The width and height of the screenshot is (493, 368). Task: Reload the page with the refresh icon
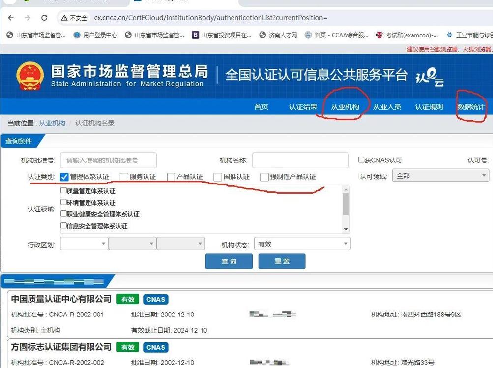pyautogui.click(x=44, y=18)
